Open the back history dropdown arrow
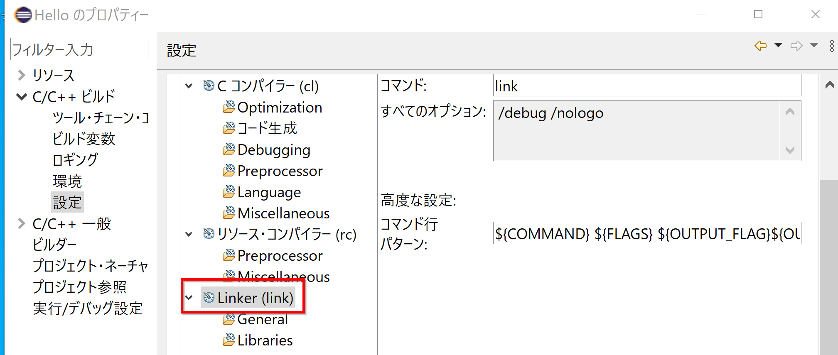This screenshot has width=838, height=355. tap(778, 45)
